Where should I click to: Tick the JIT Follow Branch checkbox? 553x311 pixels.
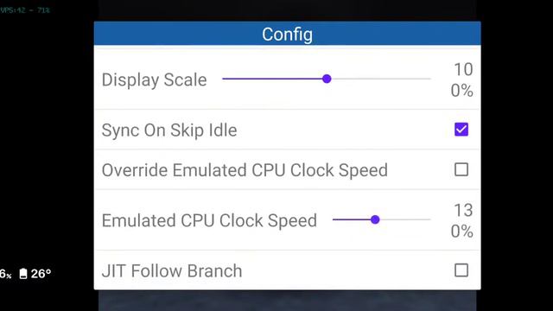coord(461,270)
